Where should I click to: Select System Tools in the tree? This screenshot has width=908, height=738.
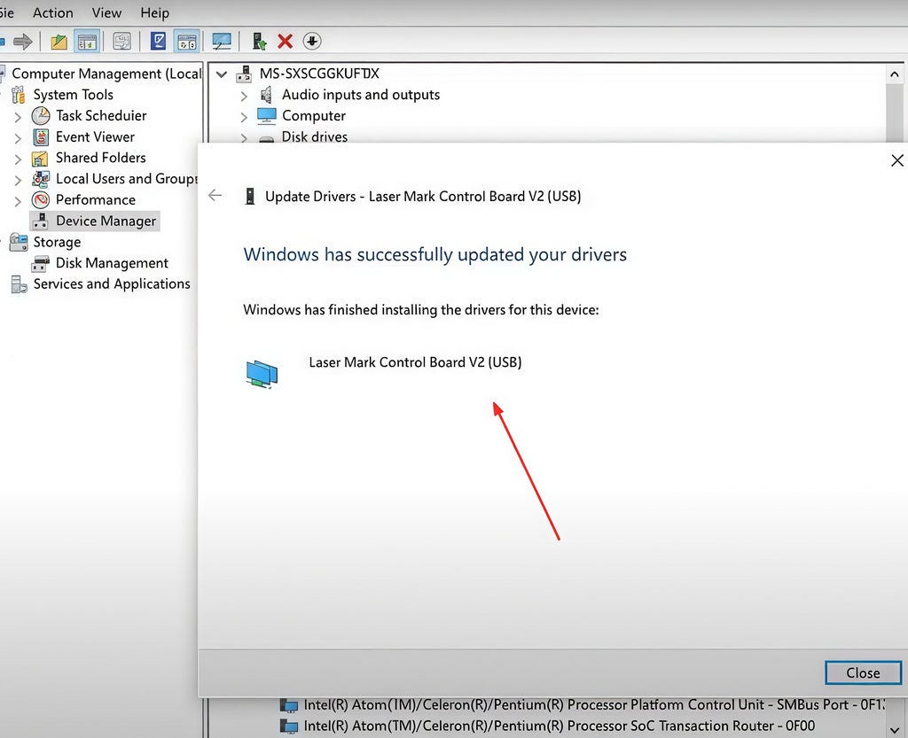point(73,95)
